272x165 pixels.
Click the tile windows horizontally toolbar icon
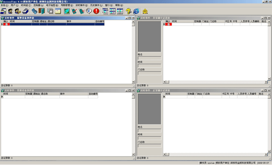tap(113, 11)
